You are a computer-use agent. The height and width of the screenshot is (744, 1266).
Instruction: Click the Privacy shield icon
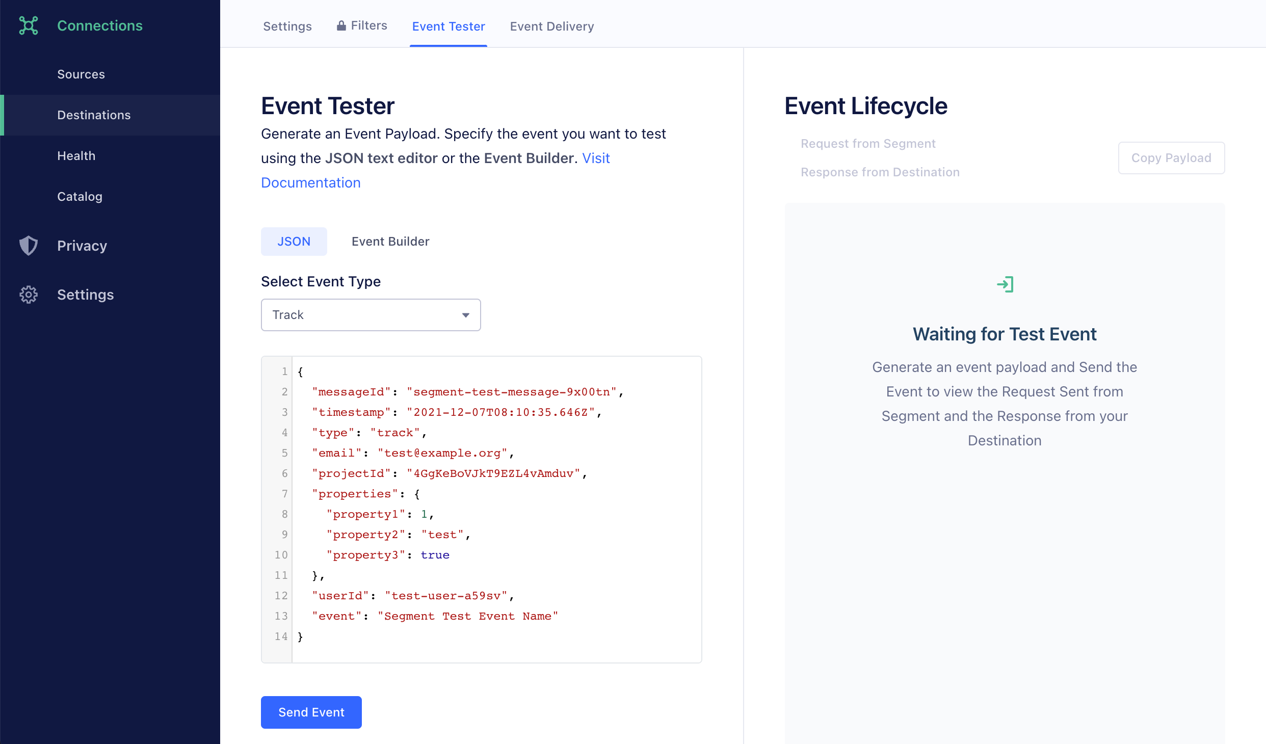click(x=29, y=245)
